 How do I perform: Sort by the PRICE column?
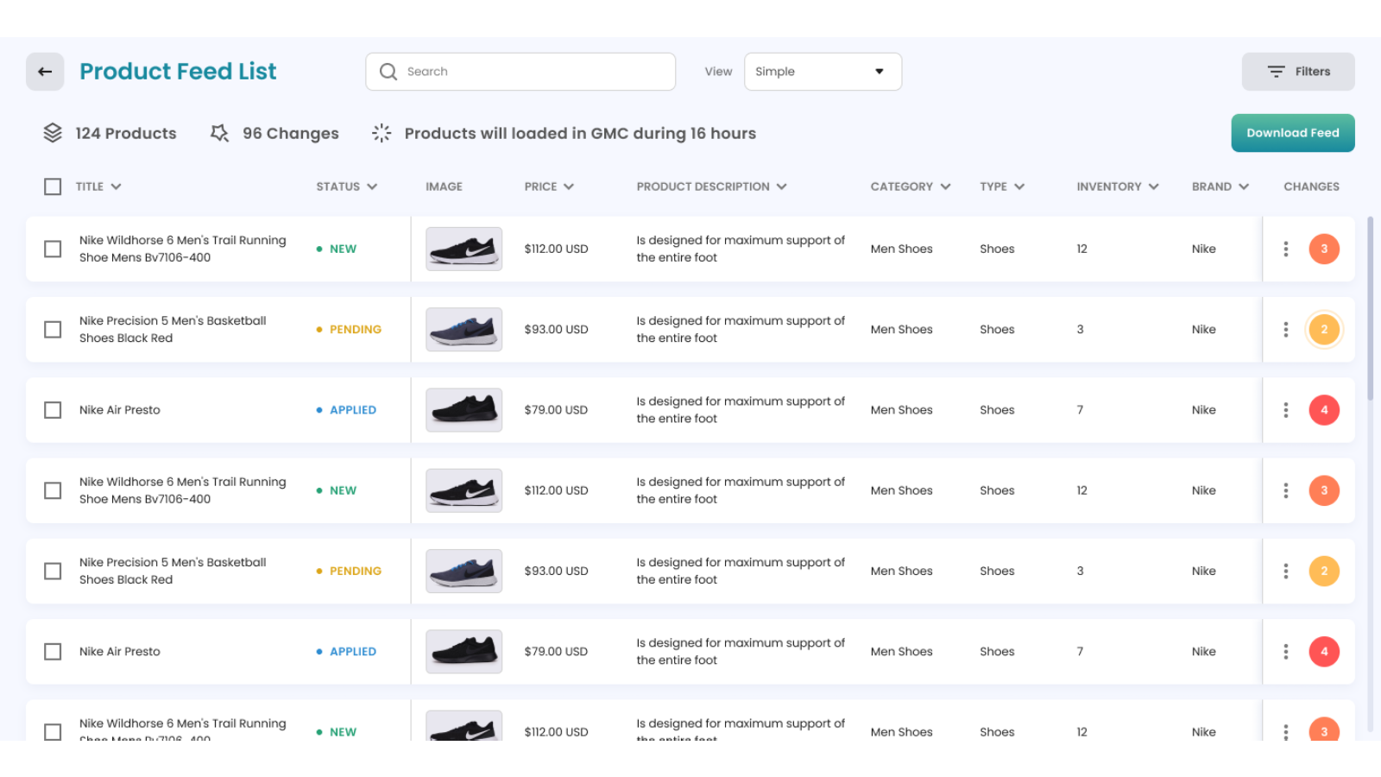(x=549, y=186)
